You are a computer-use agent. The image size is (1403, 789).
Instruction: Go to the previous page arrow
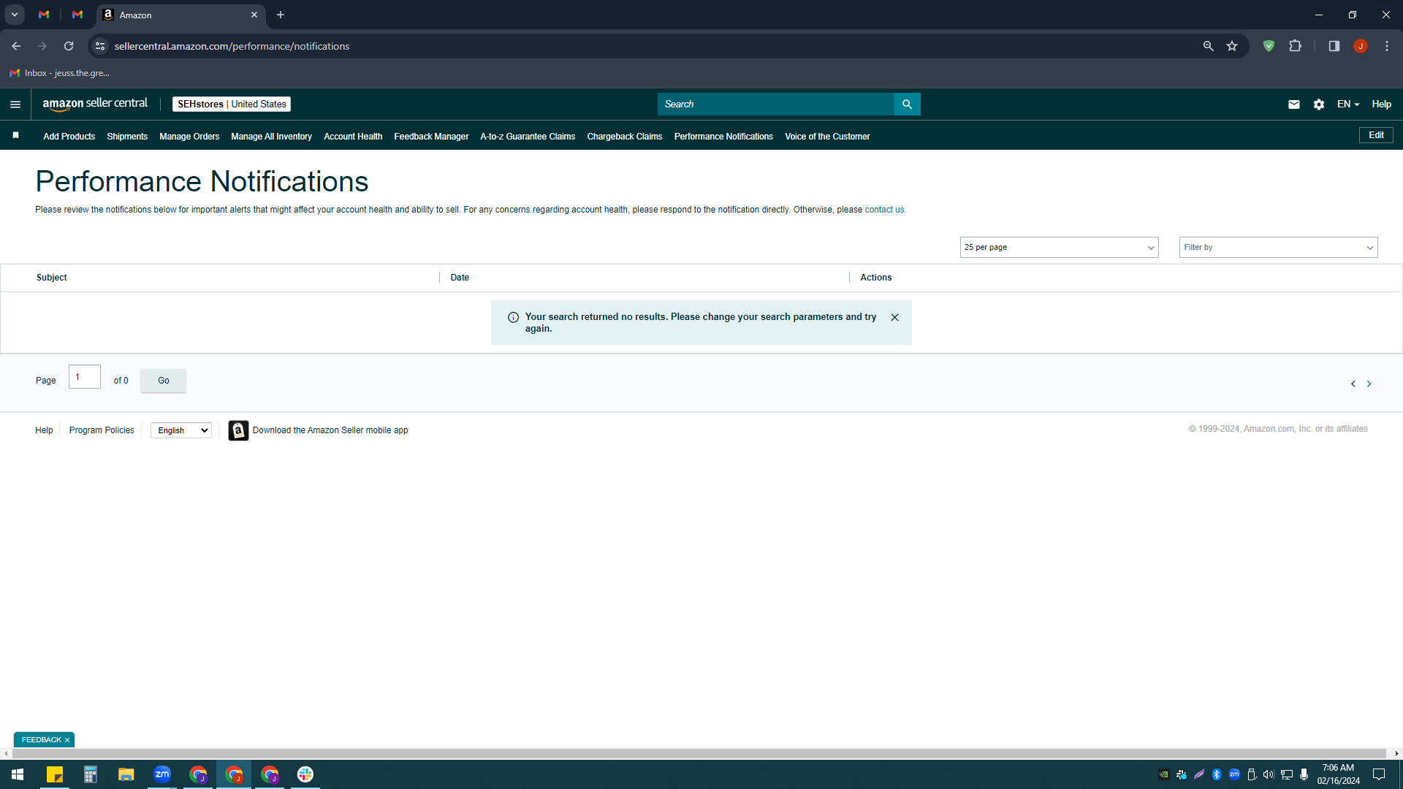click(1353, 384)
